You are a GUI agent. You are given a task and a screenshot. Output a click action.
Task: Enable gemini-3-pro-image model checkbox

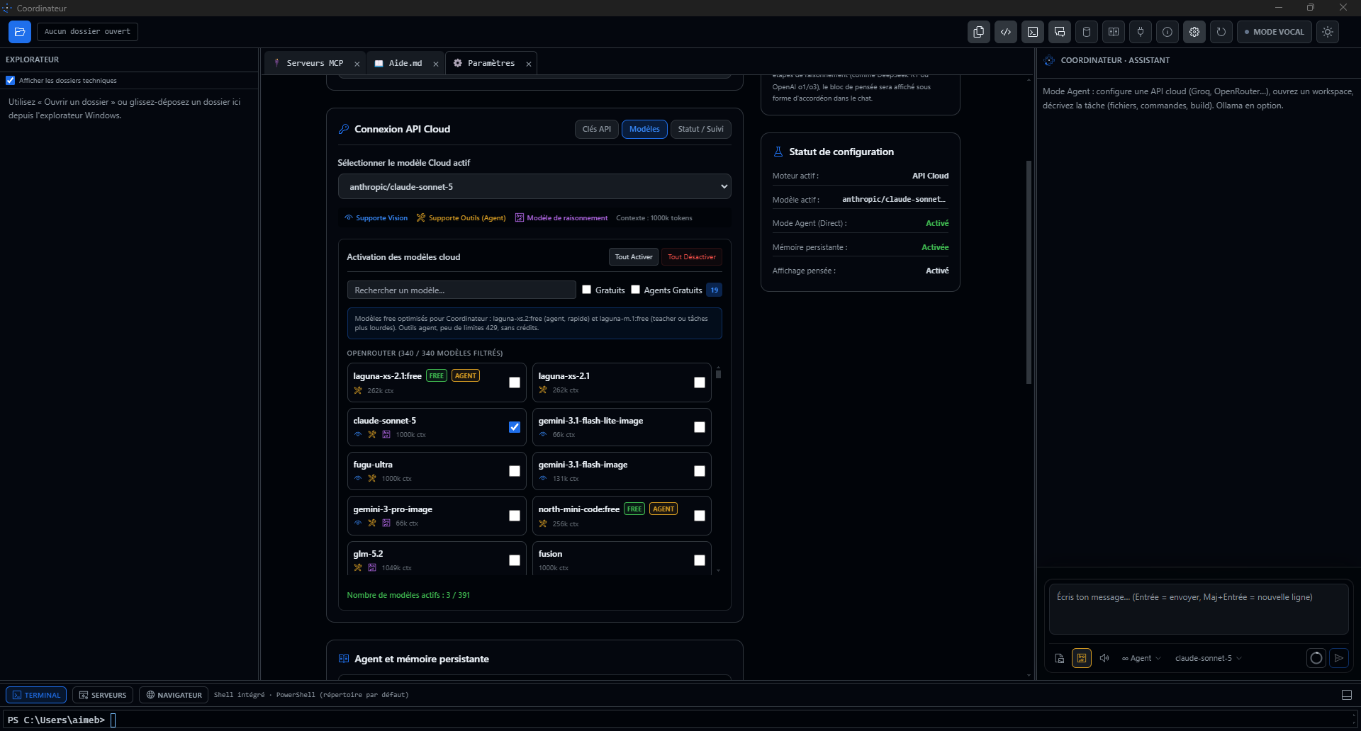point(515,516)
